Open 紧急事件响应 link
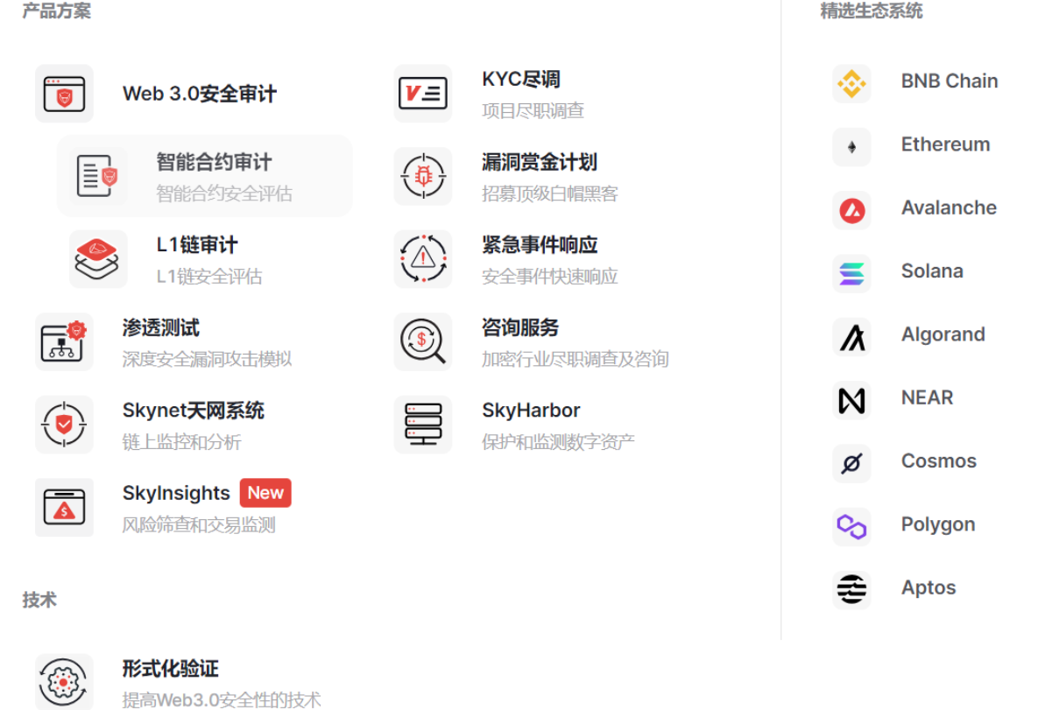 540,245
